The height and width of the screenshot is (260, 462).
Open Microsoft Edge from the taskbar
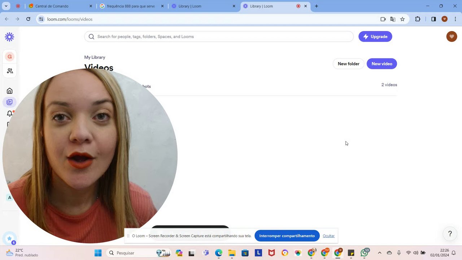click(219, 253)
